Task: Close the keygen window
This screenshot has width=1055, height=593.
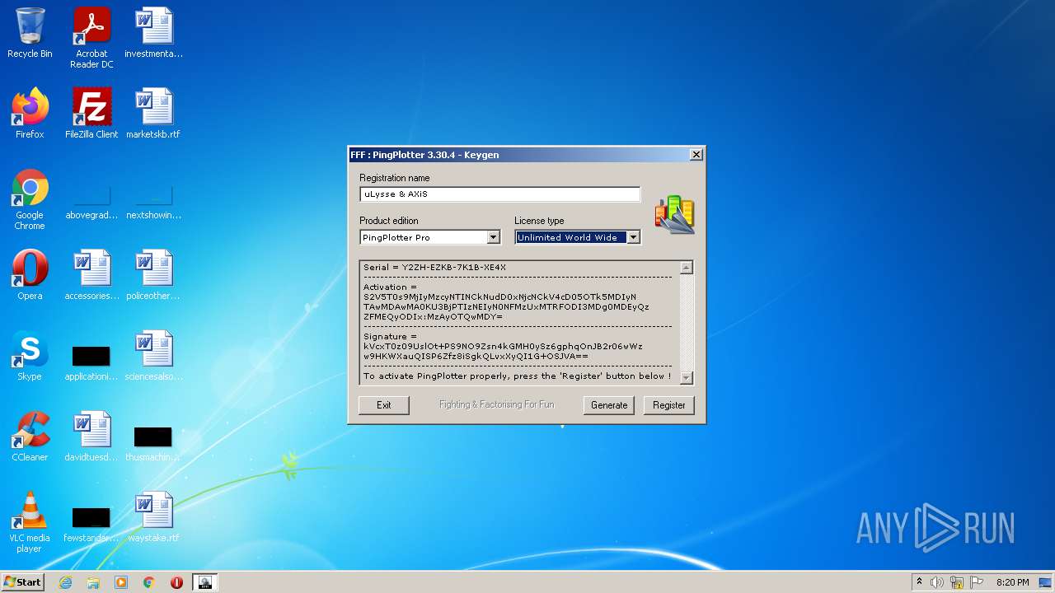Action: (x=696, y=155)
